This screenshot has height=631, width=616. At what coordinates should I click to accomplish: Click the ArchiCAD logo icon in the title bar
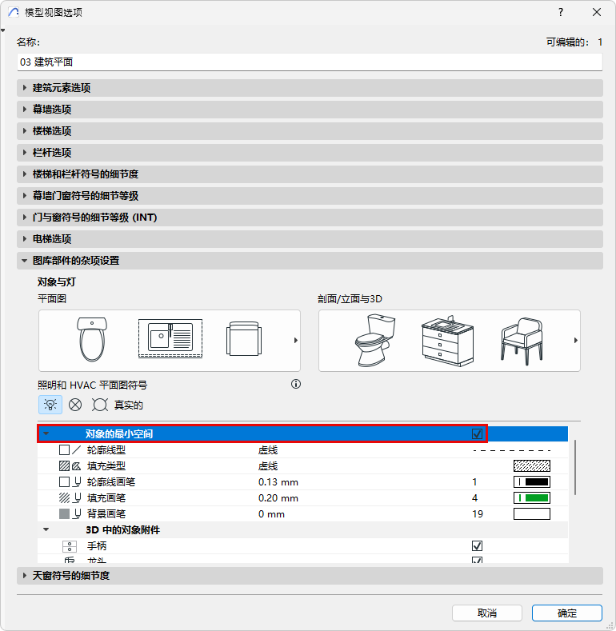tap(14, 12)
